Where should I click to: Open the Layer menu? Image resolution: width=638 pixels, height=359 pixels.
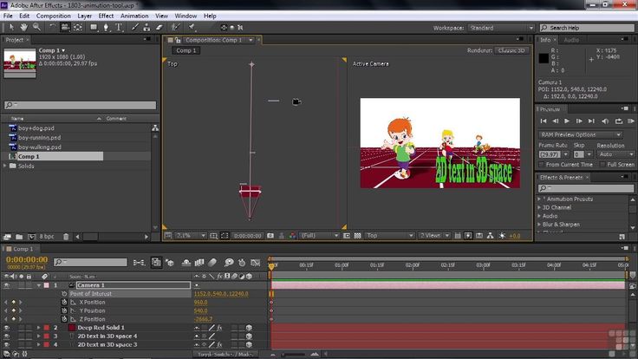point(84,16)
